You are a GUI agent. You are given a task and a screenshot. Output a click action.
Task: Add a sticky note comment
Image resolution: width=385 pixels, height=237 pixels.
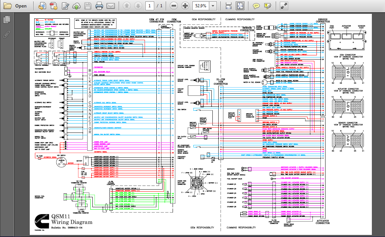click(x=256, y=6)
